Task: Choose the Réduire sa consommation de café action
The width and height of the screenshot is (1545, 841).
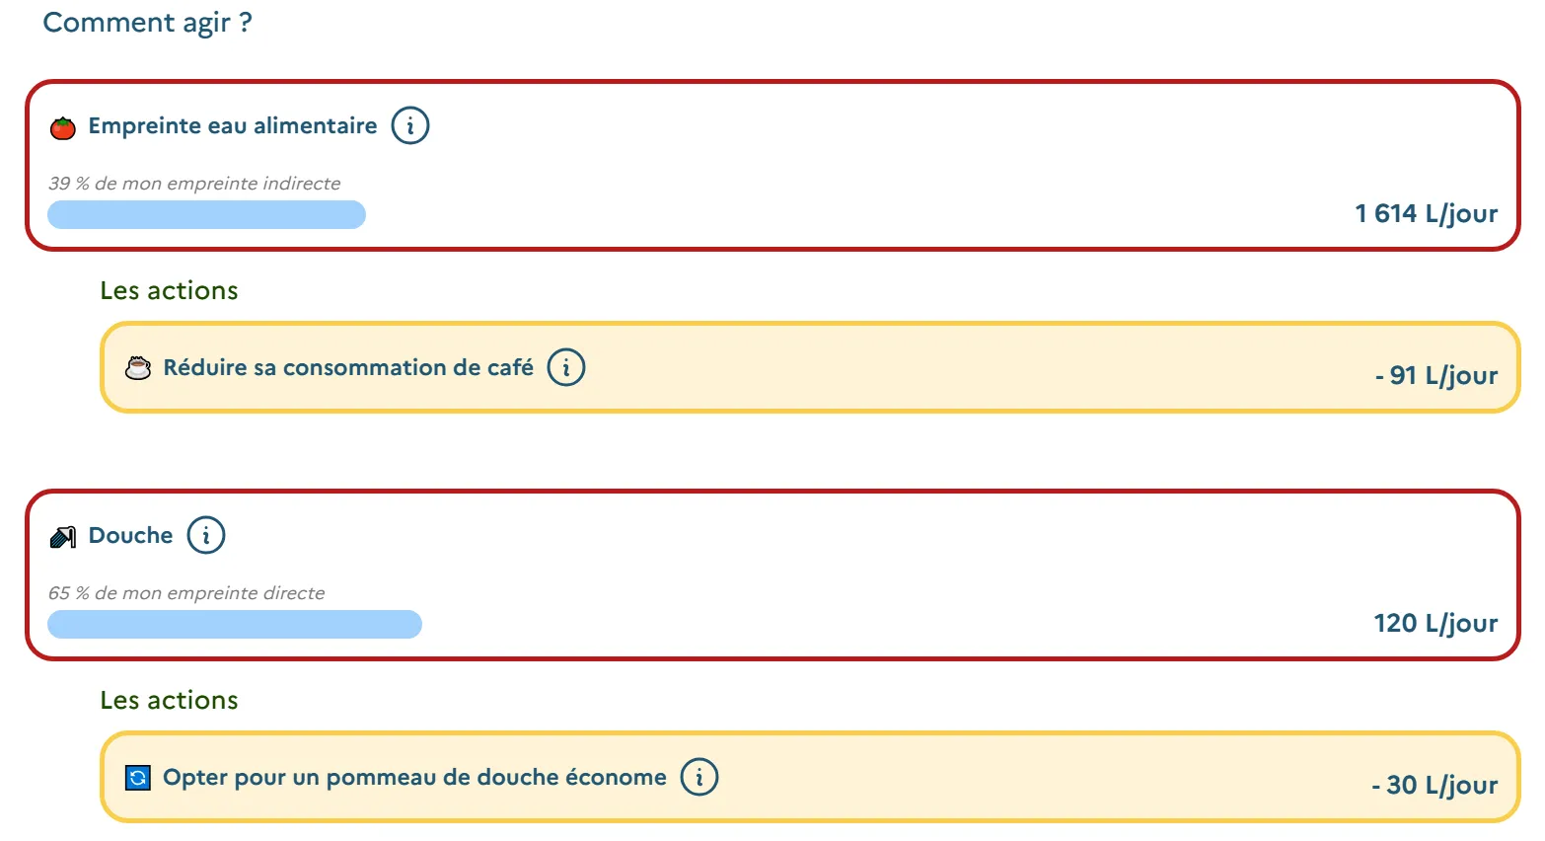Action: click(x=348, y=368)
